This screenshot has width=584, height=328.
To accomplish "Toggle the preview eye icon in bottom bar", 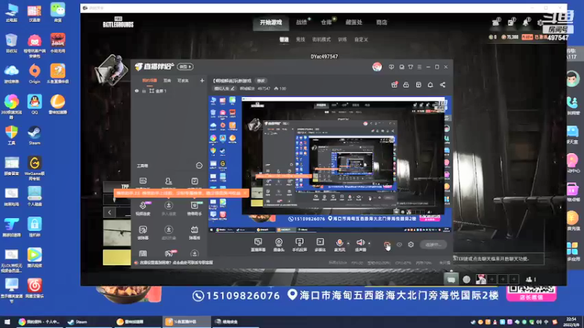I will [399, 245].
